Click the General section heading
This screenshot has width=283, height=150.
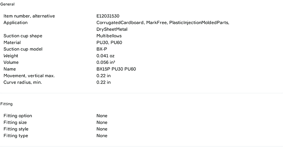(x=8, y=4)
